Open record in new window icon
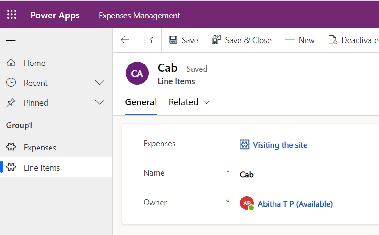379x235 pixels. coord(149,40)
